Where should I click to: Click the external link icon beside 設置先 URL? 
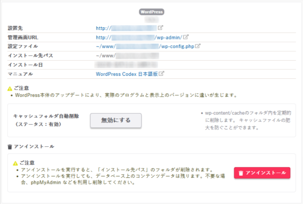point(160,28)
